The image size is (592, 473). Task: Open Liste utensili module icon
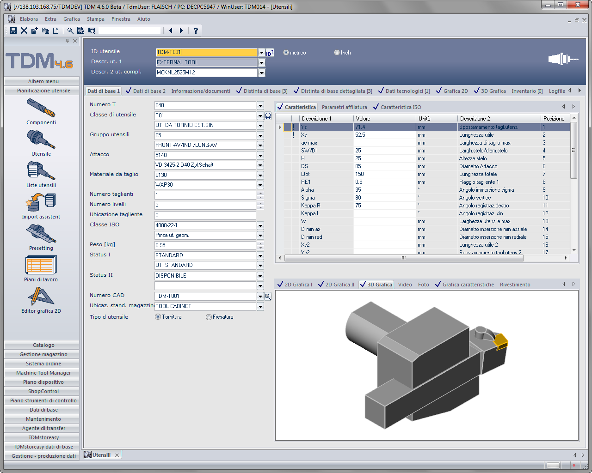point(41,171)
